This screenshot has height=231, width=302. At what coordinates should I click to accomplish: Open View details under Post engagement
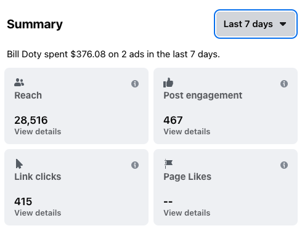coord(187,131)
